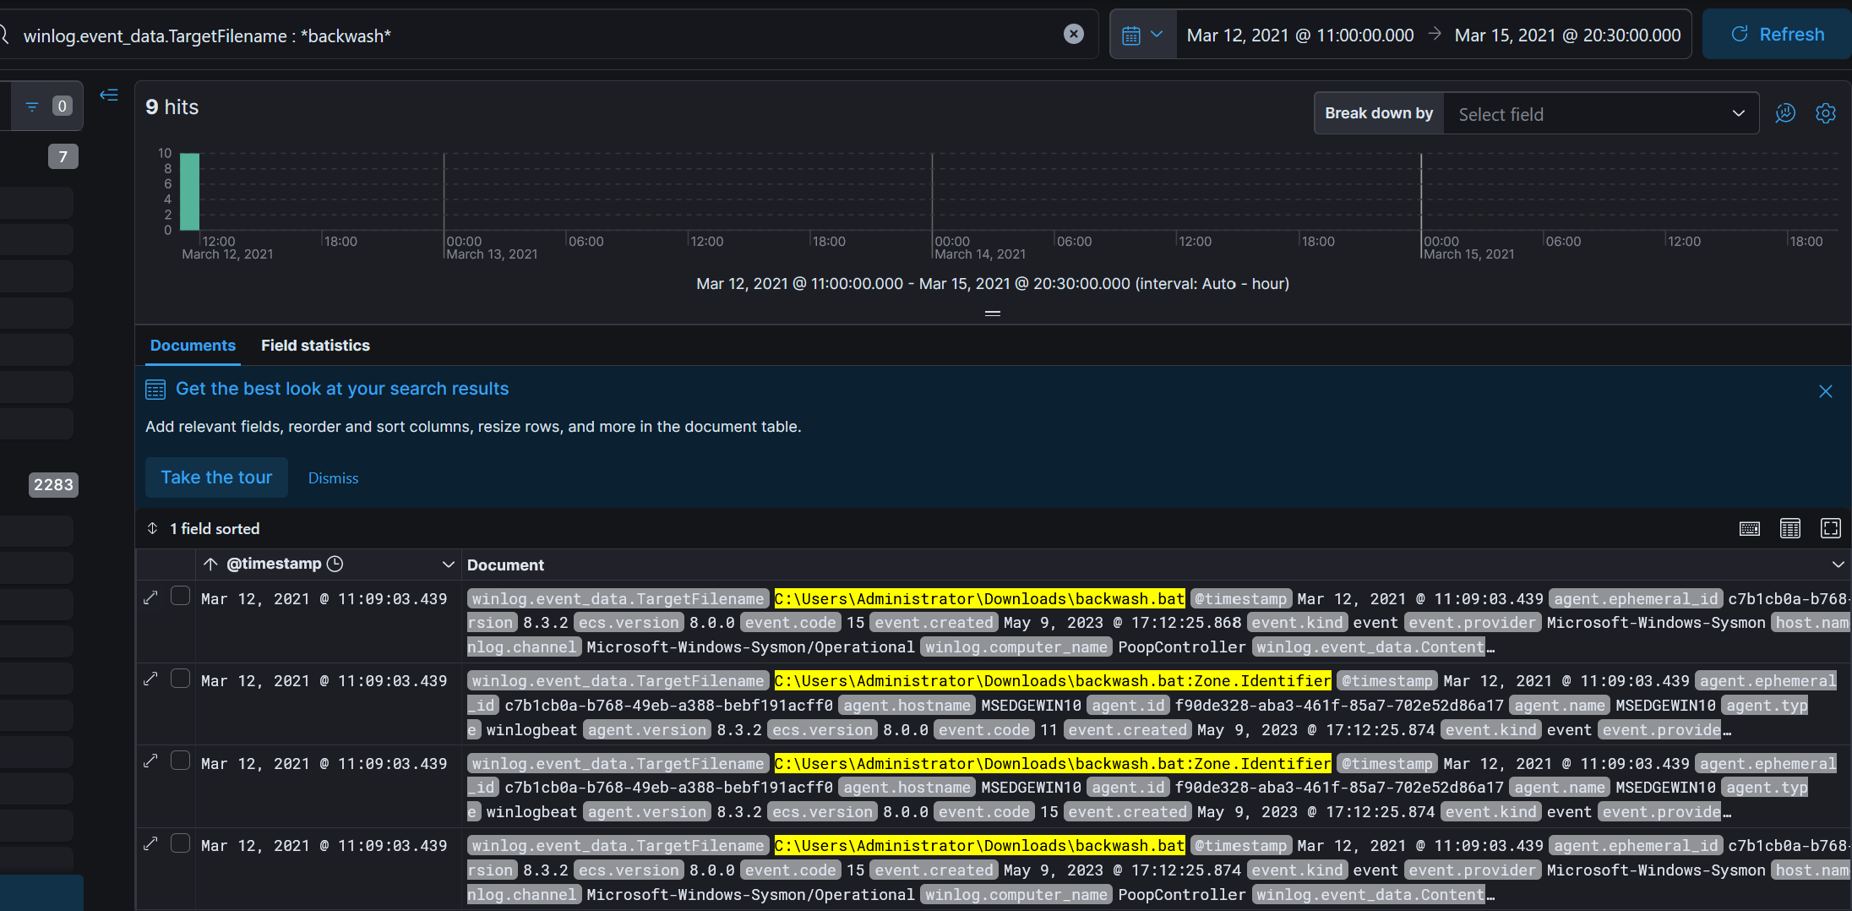Open the edit visualization icon beside Break down by

pos(1785,113)
